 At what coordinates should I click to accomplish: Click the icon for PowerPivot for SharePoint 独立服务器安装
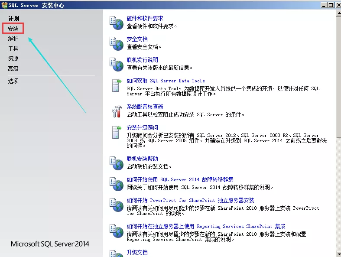[x=117, y=205]
